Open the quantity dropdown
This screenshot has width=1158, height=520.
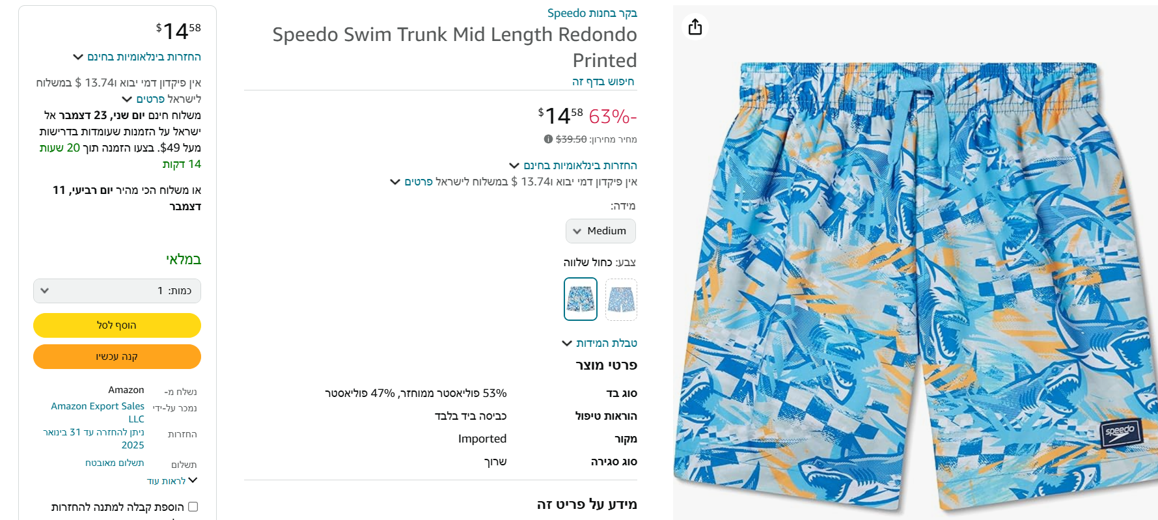(117, 291)
